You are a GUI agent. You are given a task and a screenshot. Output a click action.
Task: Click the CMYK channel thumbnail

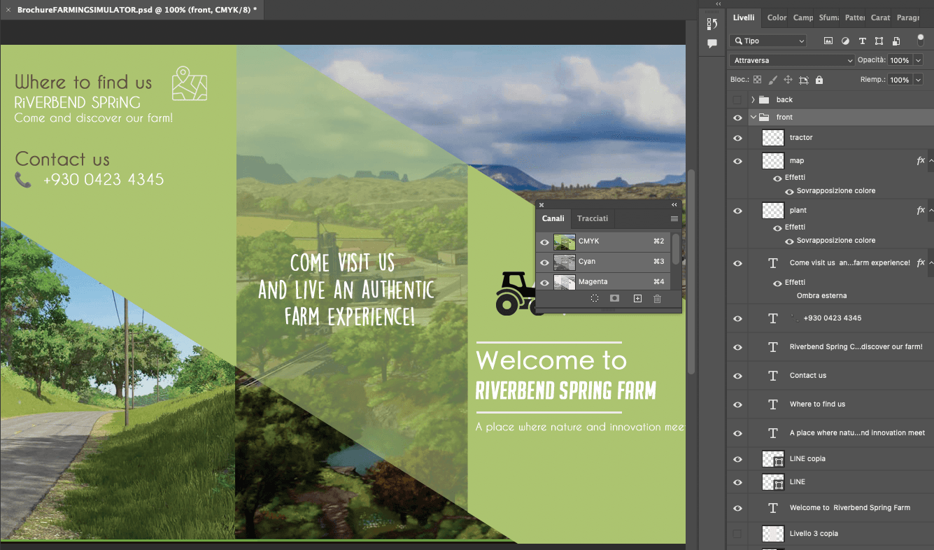click(564, 241)
